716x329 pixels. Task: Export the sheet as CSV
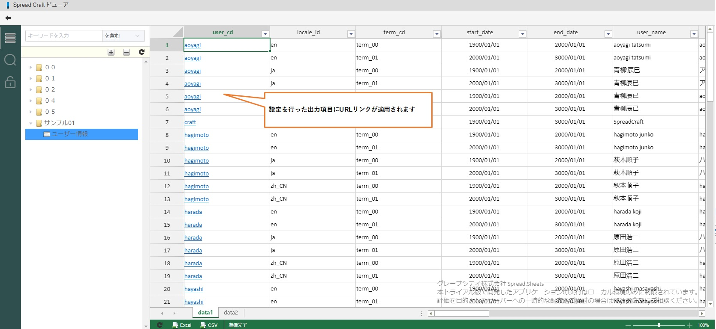[209, 325]
